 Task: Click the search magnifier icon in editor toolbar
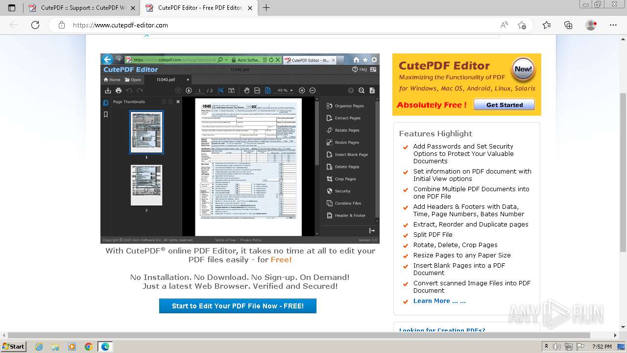(x=362, y=90)
